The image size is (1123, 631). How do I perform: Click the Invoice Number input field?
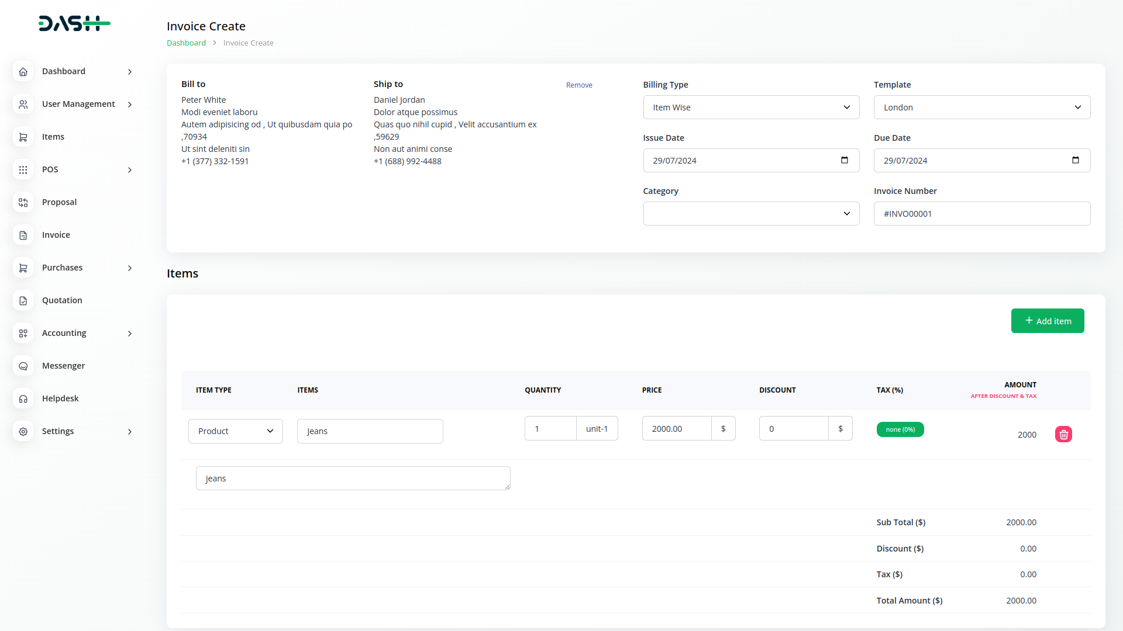click(x=981, y=214)
